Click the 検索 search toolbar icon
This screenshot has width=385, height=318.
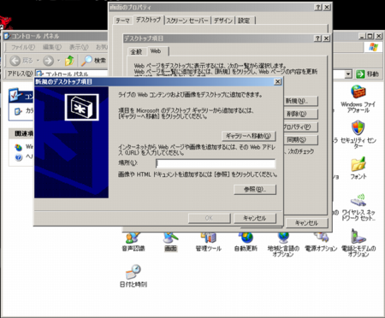[86, 61]
